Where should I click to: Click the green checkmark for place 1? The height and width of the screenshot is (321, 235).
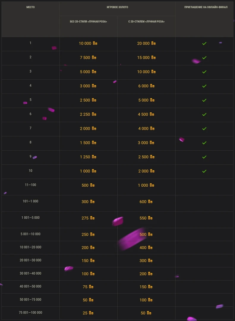[204, 43]
